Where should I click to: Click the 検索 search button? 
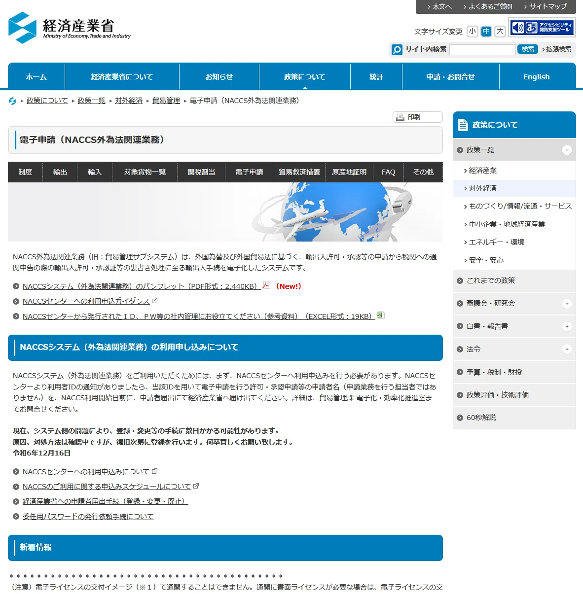528,49
